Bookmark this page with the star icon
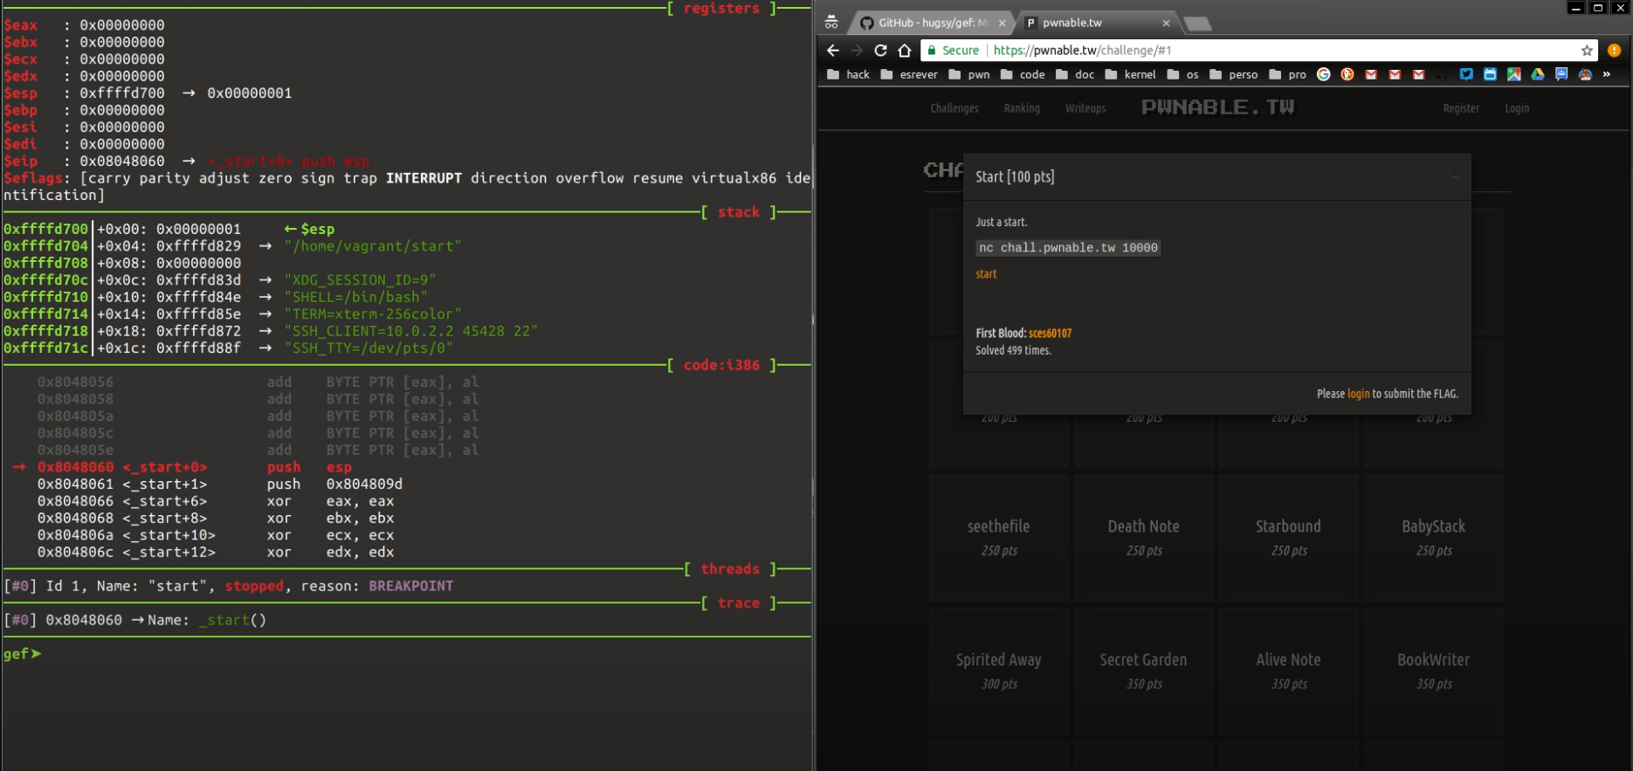 click(x=1587, y=51)
